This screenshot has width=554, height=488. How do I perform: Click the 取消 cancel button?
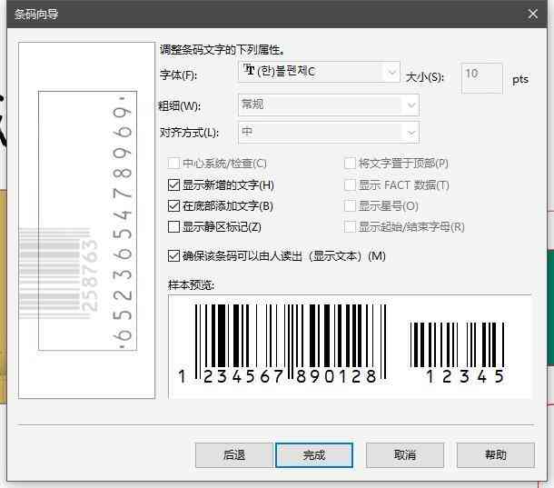(405, 455)
